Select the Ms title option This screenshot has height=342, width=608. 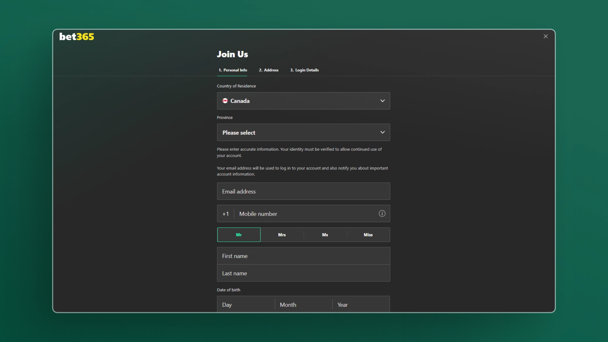tap(325, 235)
